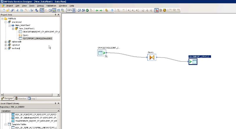Switch to the Log tab
This screenshot has height=129, width=236.
tap(31, 99)
